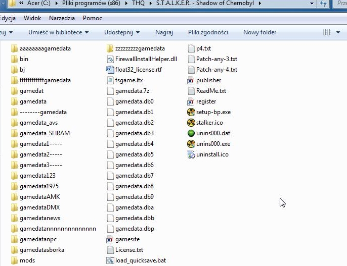Image resolution: width=347 pixels, height=266 pixels.
Task: Click the double chevron in address bar
Action: (21, 3)
